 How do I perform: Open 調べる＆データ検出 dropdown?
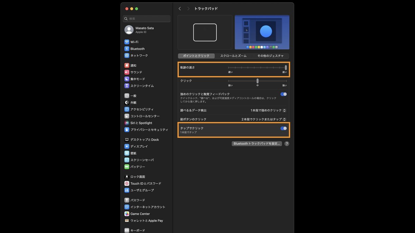point(268,110)
